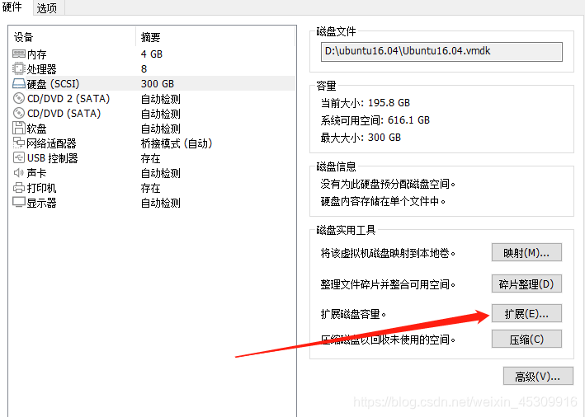The image size is (585, 417).
Task: Click the floppy (软盘) icon
Action: (x=19, y=129)
